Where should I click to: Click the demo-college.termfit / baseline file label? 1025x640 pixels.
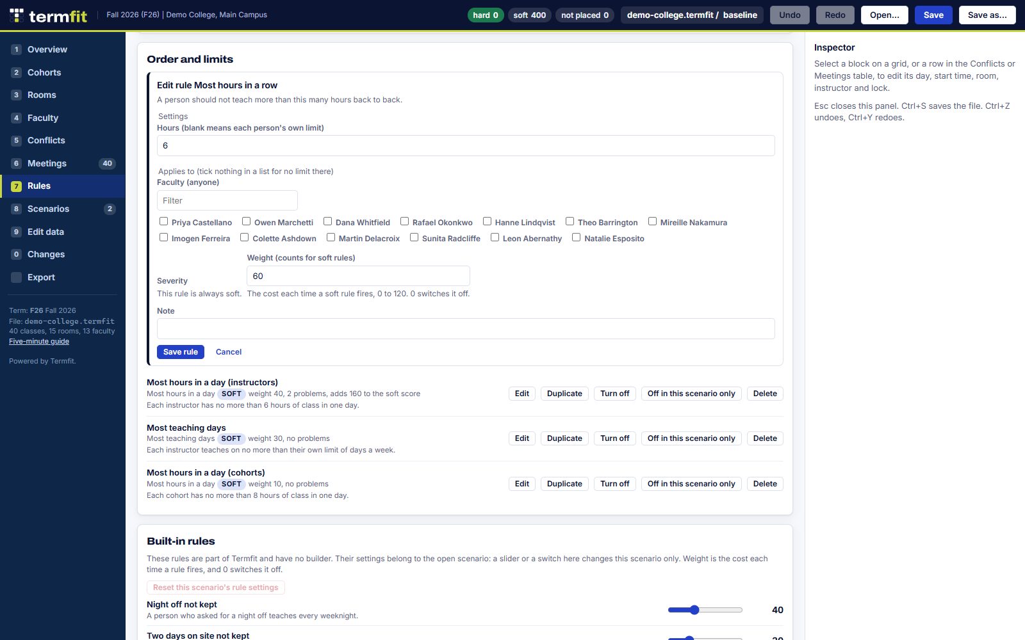click(x=692, y=15)
